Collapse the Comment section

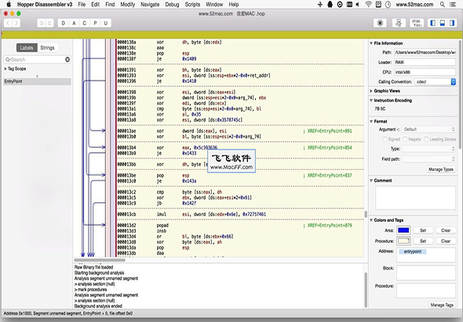(371, 180)
